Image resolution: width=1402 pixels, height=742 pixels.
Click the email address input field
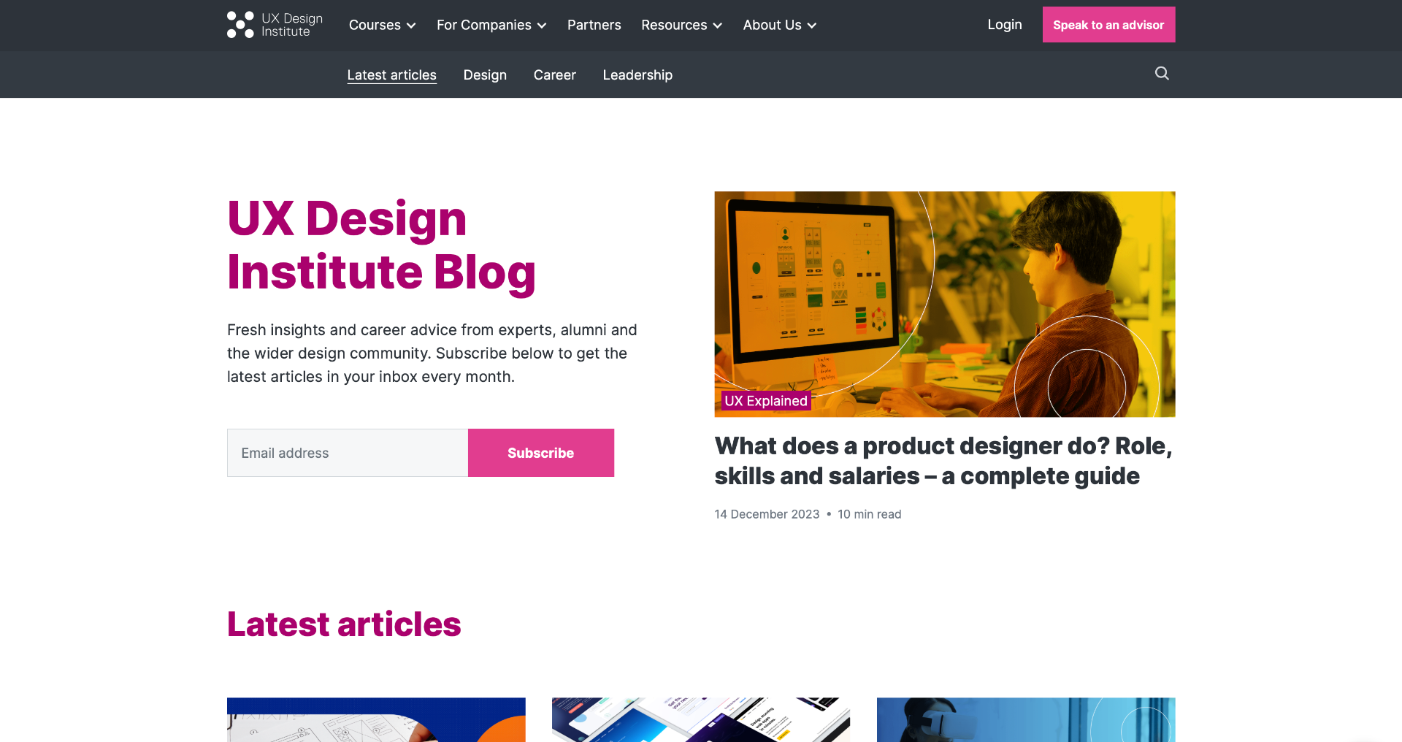(x=347, y=453)
